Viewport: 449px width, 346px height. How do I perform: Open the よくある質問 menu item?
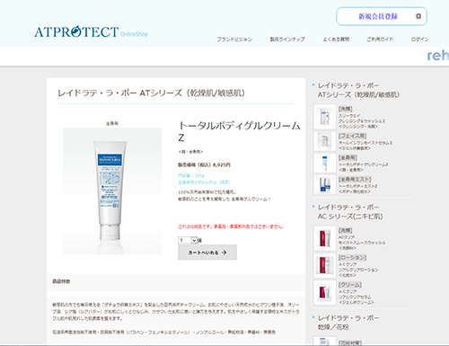336,40
